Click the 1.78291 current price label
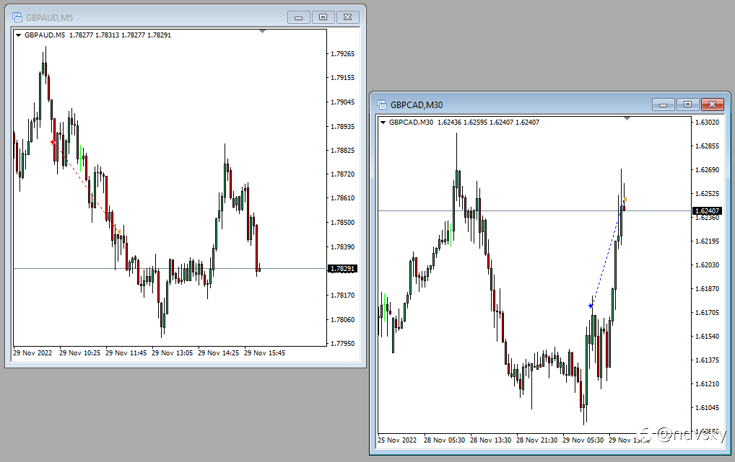Screen dimensions: 735x462 coord(343,269)
